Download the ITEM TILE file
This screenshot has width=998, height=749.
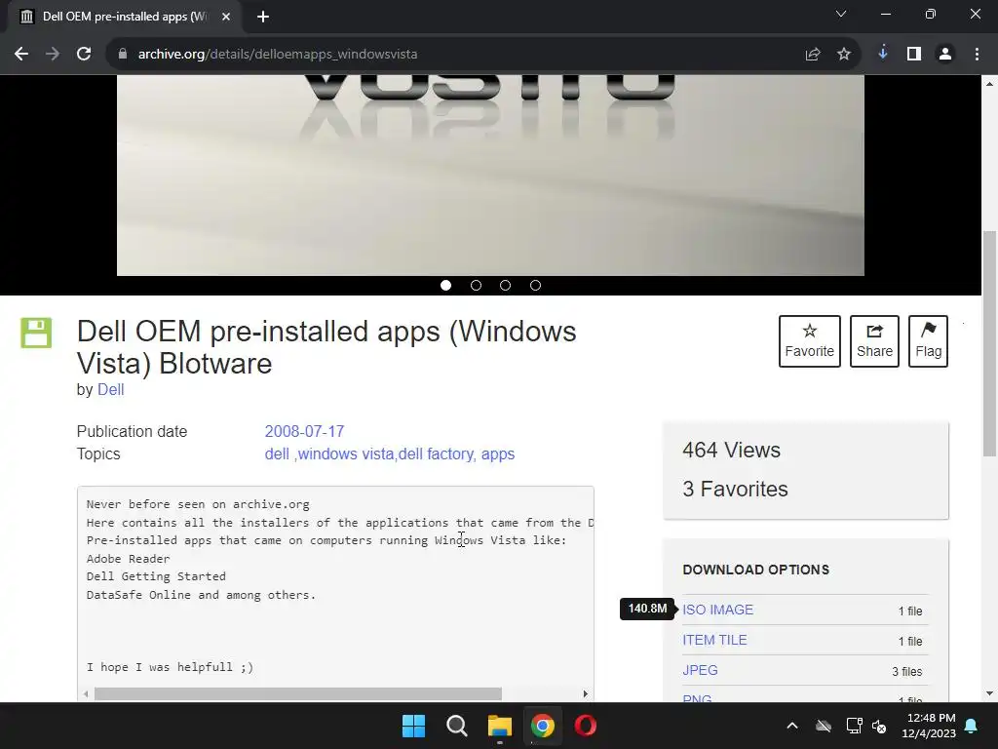(x=714, y=640)
